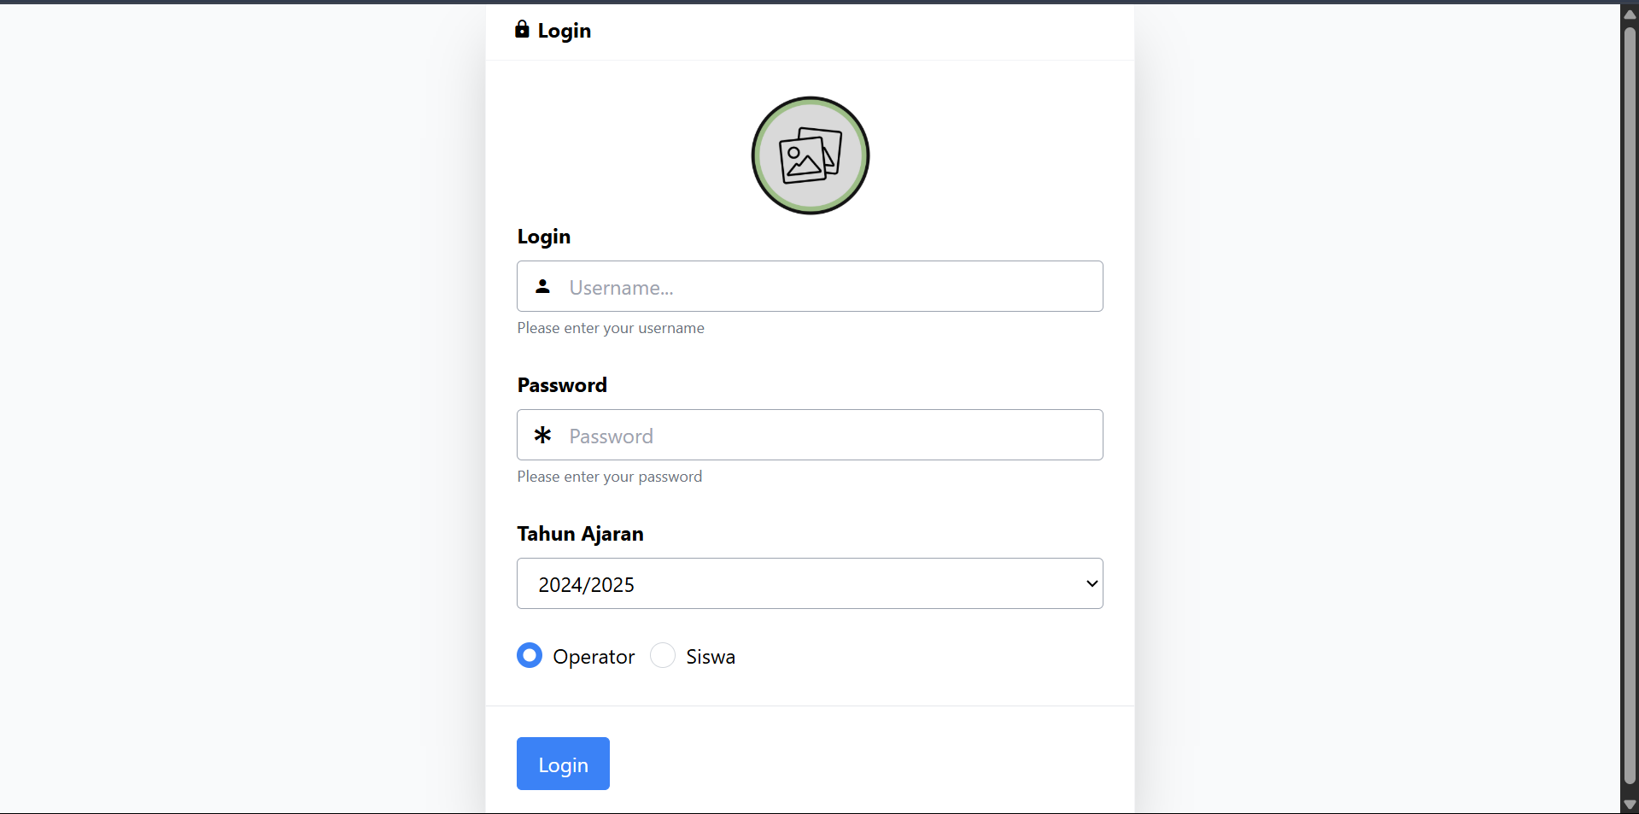This screenshot has height=814, width=1639.
Task: Select the Siswa radio button
Action: (x=663, y=656)
